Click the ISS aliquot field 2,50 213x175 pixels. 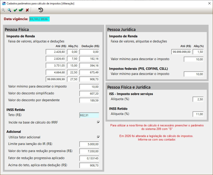[x=198, y=99]
